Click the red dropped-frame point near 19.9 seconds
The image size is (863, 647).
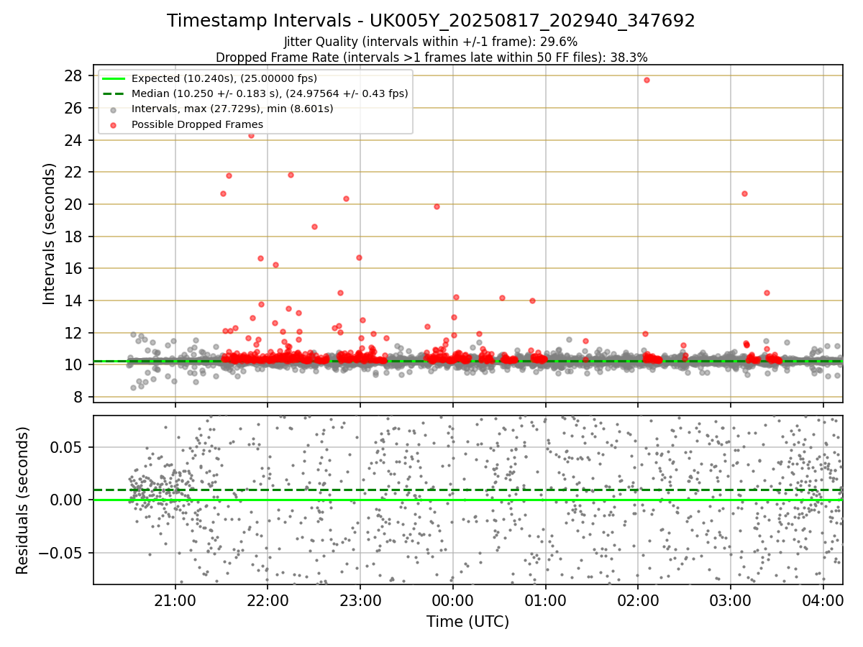437,206
